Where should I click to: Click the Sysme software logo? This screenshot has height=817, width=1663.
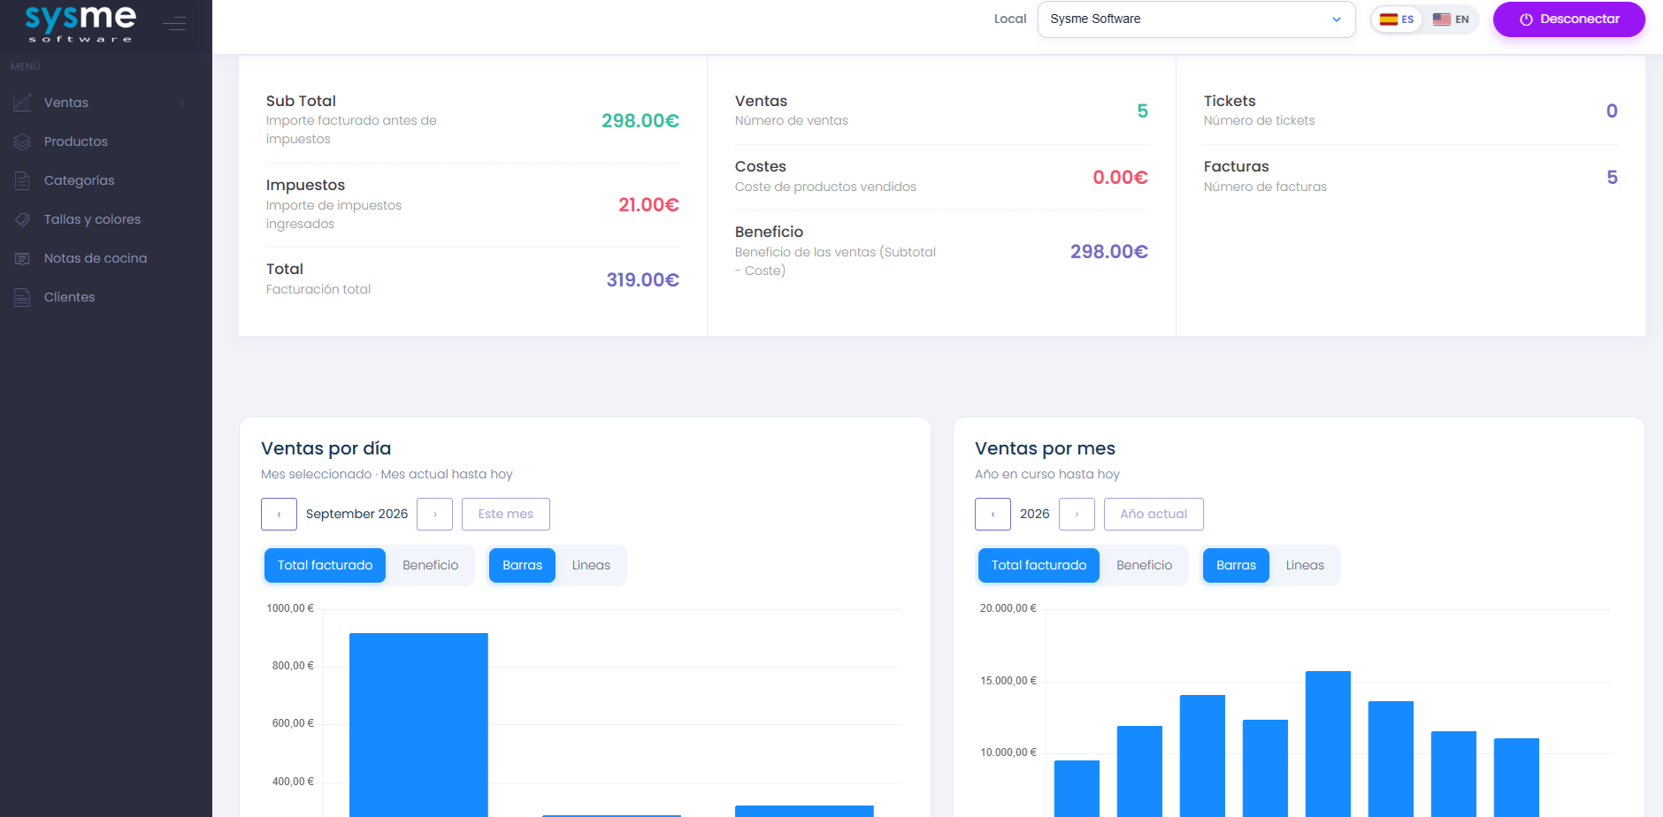(80, 24)
